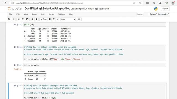
Task: Open the Favorites list icon
Action: (154, 3)
